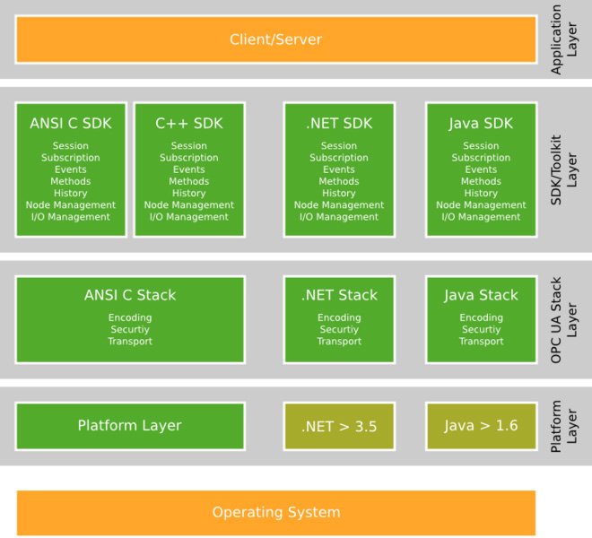Image resolution: width=592 pixels, height=538 pixels.
Task: Click Session in ANSI C SDK box
Action: (x=71, y=146)
